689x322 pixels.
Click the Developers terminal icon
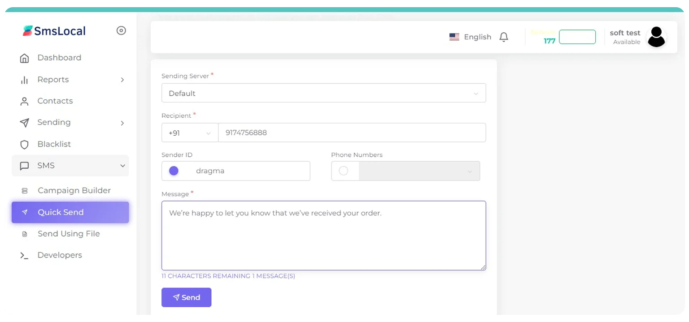[x=25, y=256]
